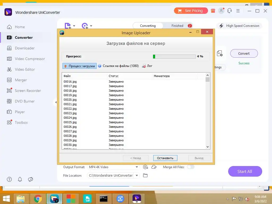The width and height of the screenshot is (272, 204).
Task: Open the Windows Start button
Action: pos(6,198)
